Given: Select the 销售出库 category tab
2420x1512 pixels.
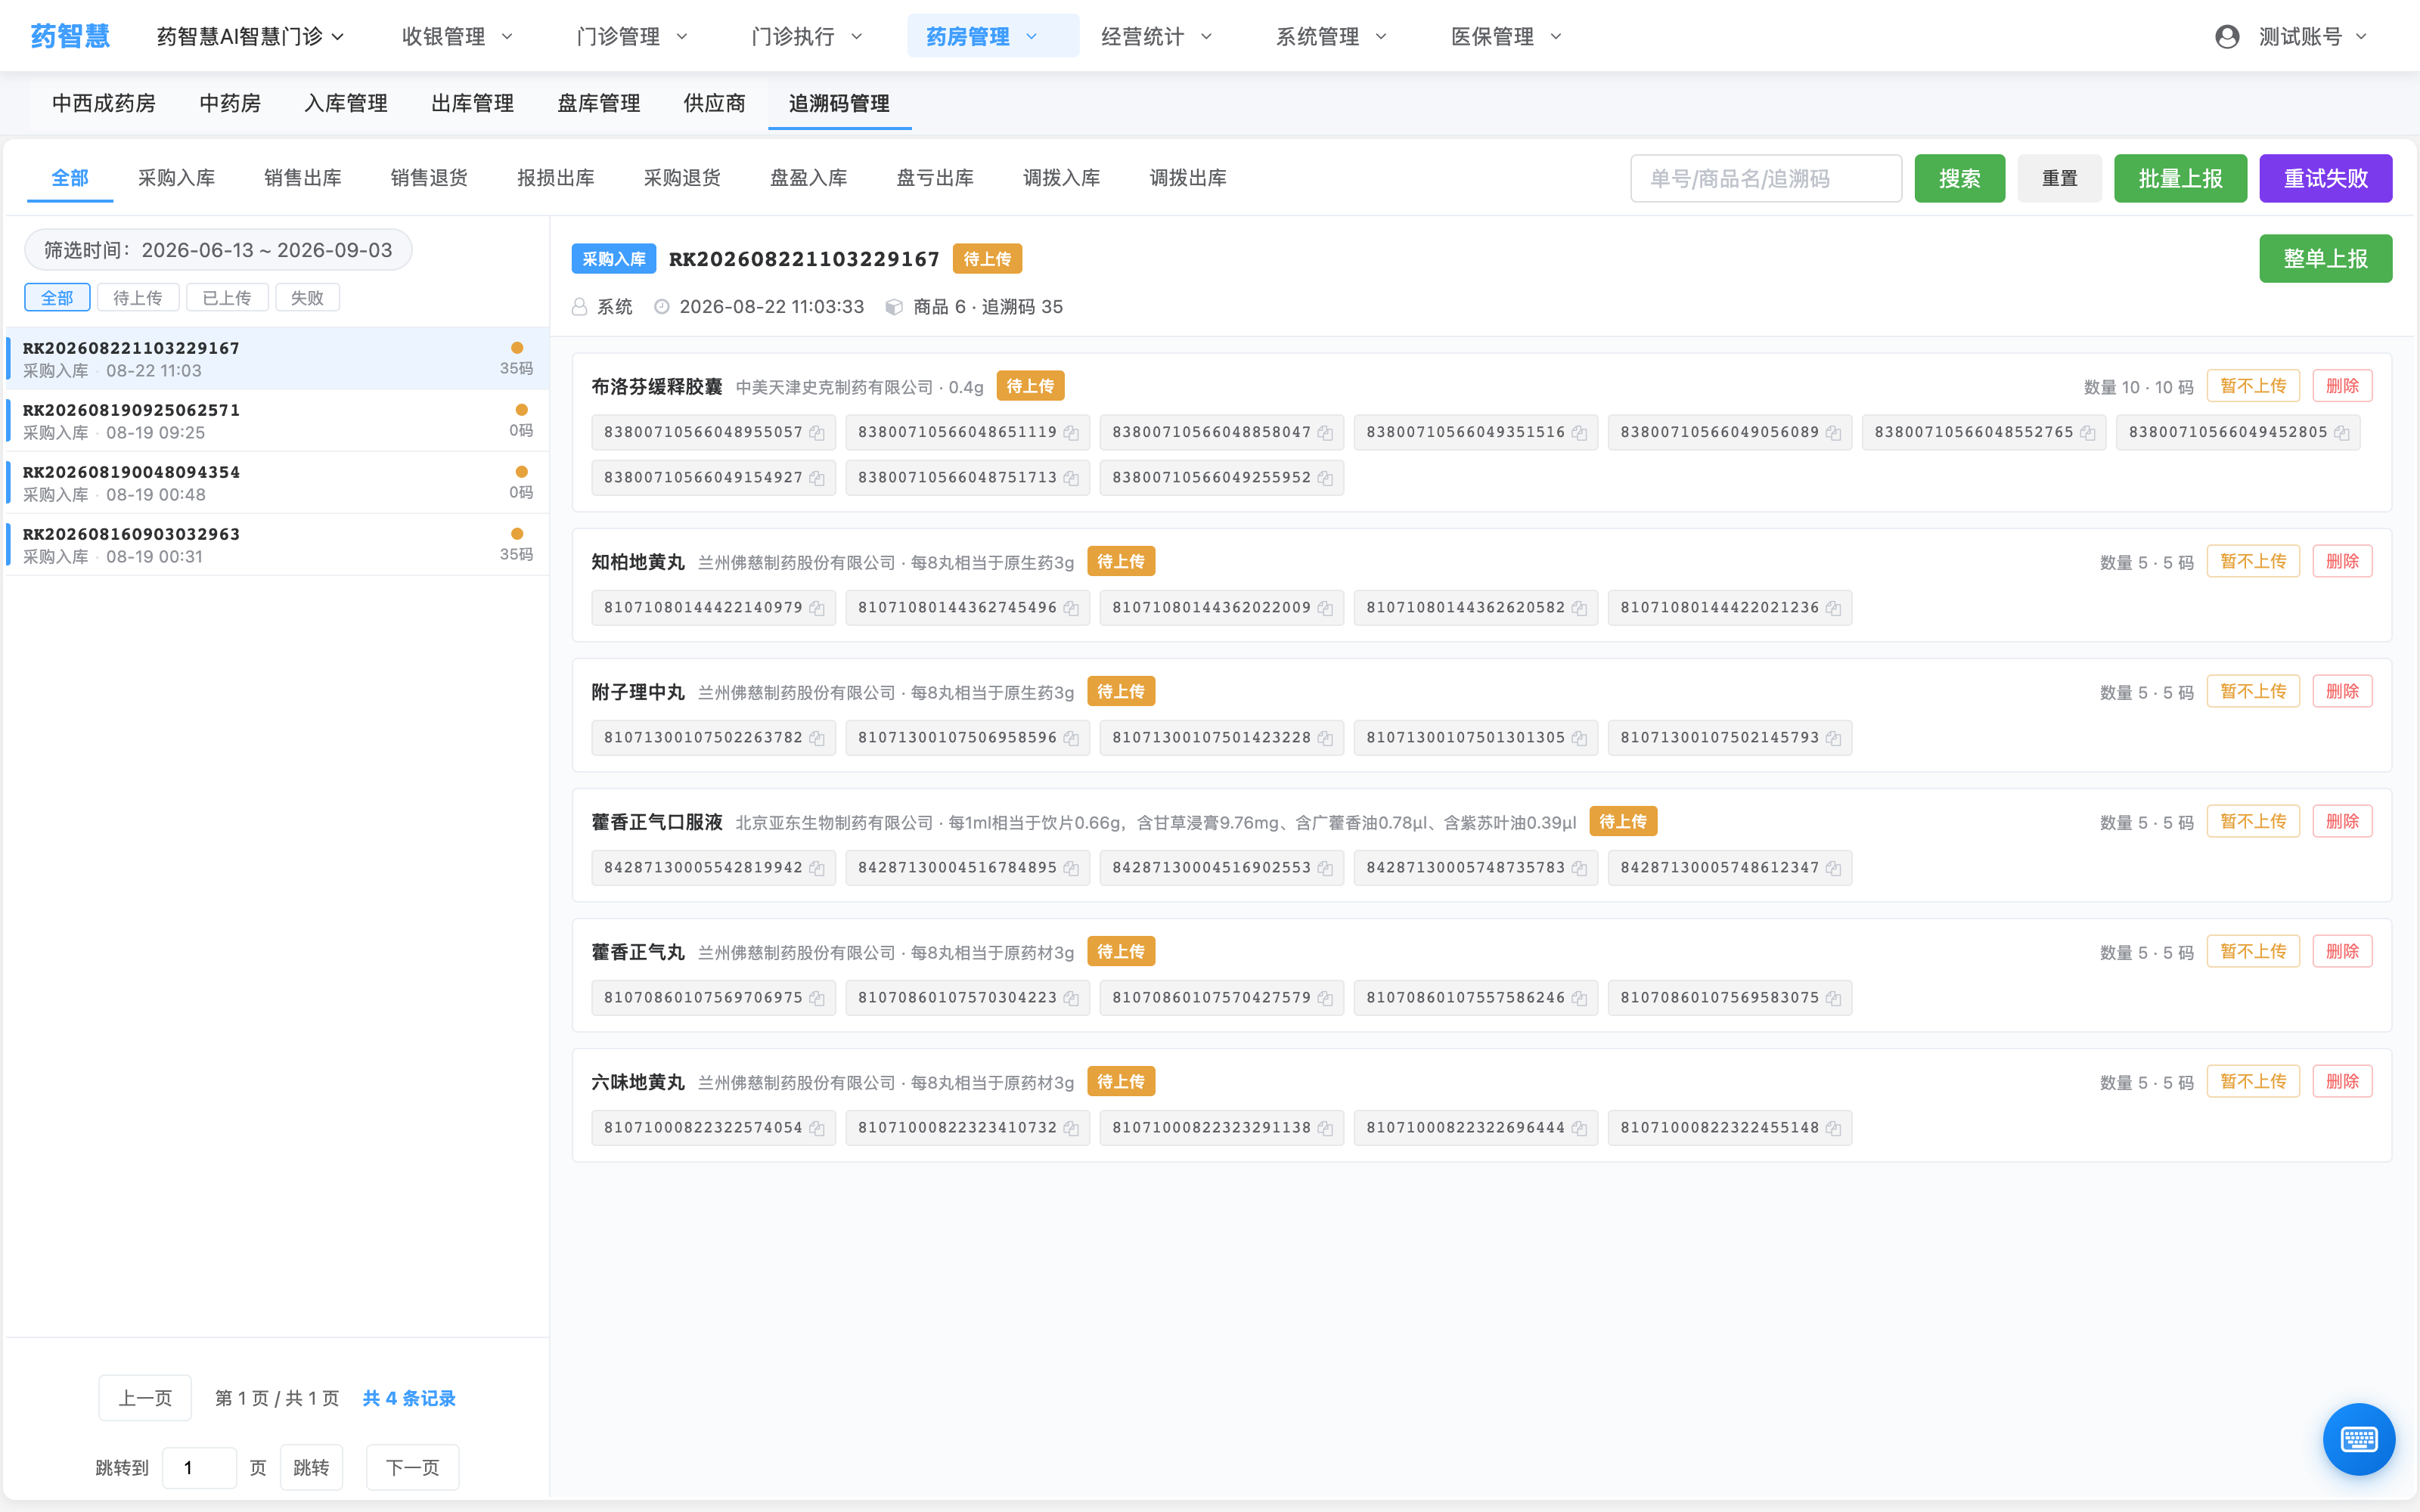Looking at the screenshot, I should 303,178.
